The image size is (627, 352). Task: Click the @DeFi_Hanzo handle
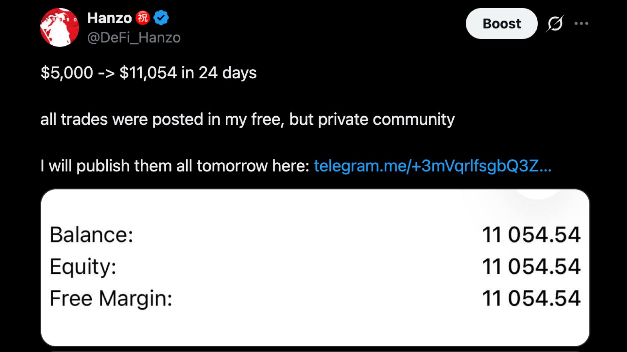pos(134,38)
